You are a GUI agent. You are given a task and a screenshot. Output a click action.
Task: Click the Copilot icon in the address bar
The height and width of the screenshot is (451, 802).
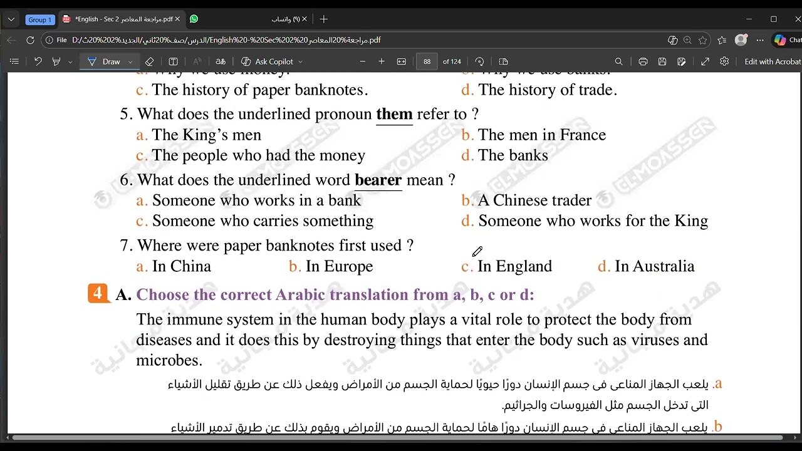pos(673,40)
